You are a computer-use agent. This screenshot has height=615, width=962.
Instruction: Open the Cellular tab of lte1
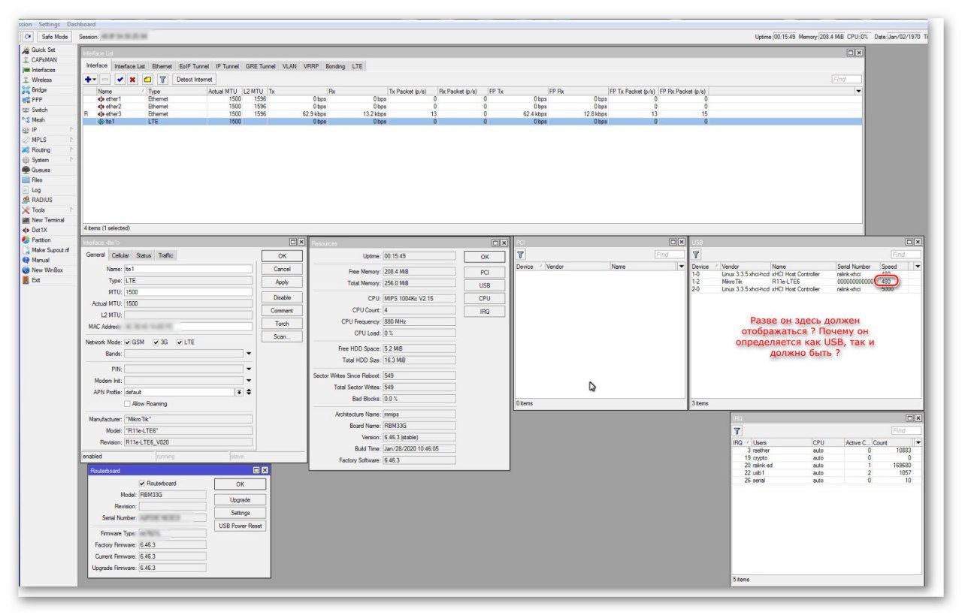pos(120,255)
